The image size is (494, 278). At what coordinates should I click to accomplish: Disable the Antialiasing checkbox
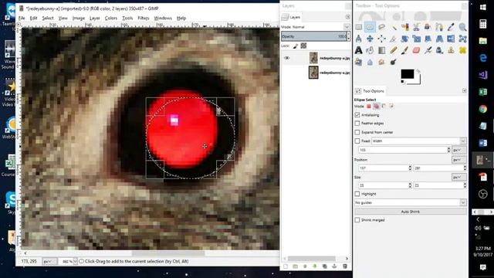[x=357, y=115]
